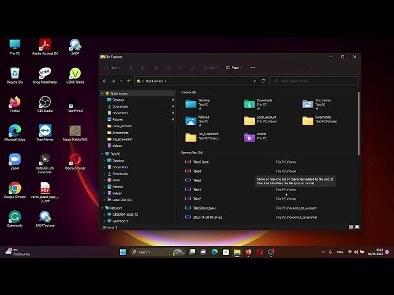Click the Share icon in File Explorer toolbar
This screenshot has width=394, height=295.
[180, 68]
